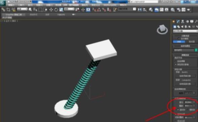This screenshot has width=198, height=122.
Task: Click the object name input field
Action: coord(184,50)
